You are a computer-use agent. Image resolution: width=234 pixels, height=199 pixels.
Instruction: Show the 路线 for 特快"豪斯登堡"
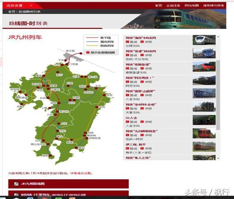point(132,68)
